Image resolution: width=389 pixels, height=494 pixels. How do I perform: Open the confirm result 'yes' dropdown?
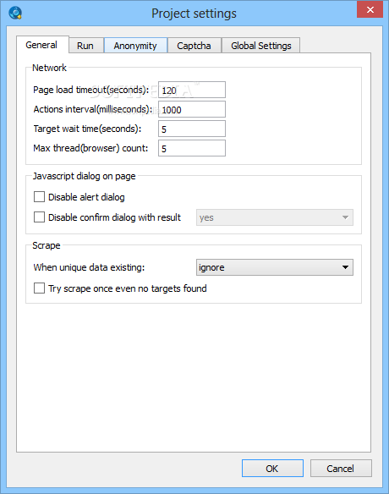point(275,217)
